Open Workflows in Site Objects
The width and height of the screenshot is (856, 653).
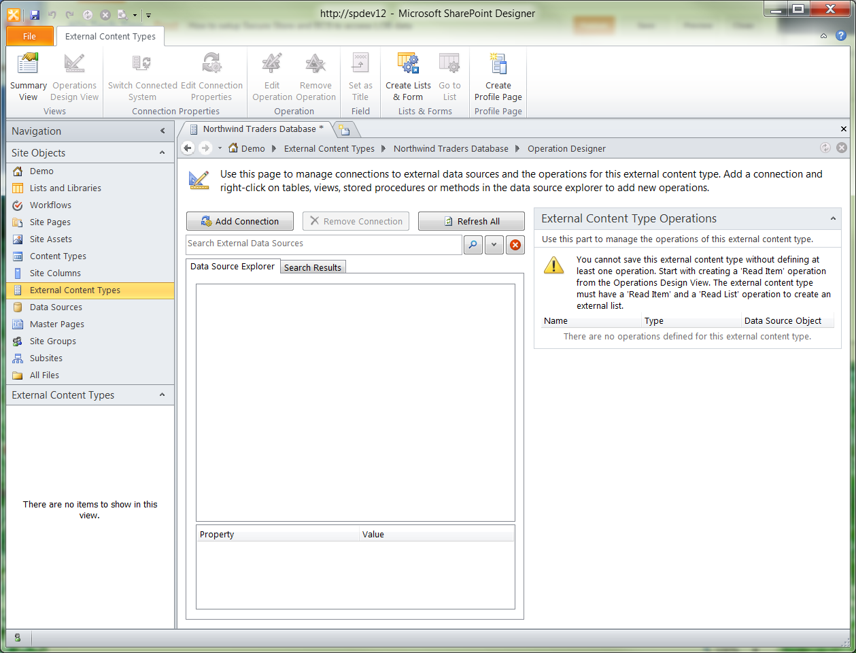(90, 205)
